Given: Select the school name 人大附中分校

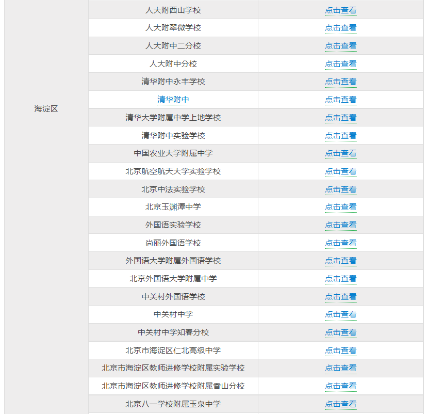Looking at the screenshot, I should (173, 64).
